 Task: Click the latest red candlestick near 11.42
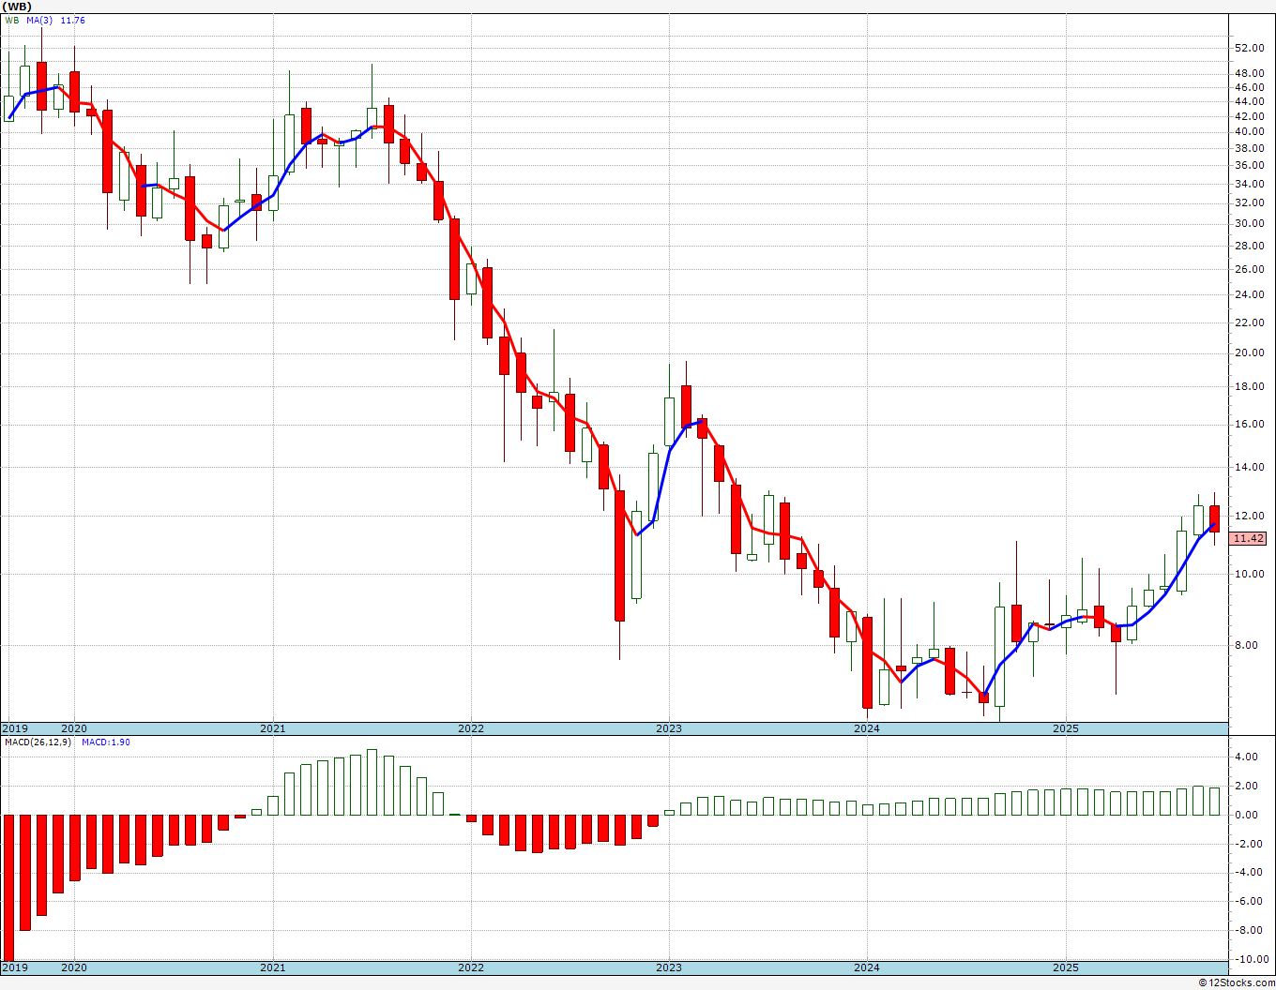[1214, 518]
